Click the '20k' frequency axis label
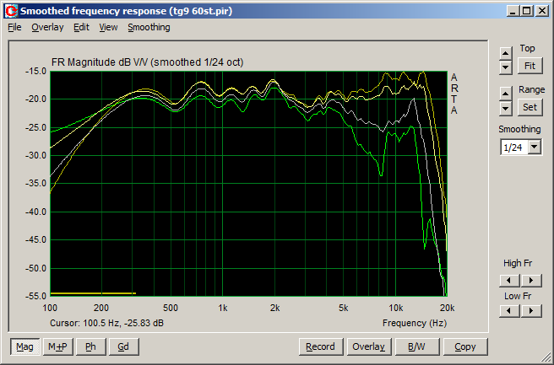554x365 pixels. [x=448, y=309]
